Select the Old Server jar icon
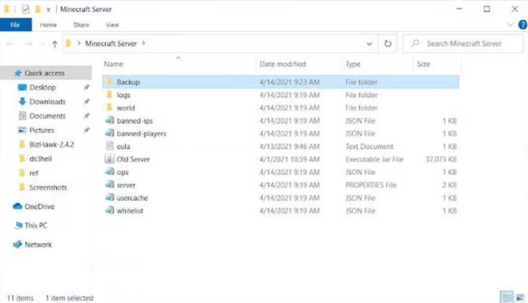This screenshot has width=528, height=303. 110,159
